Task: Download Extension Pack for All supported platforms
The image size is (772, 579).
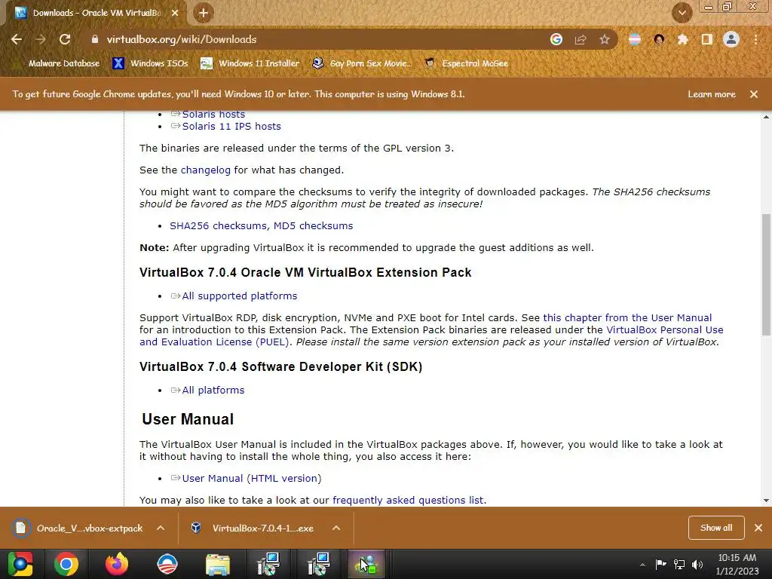Action: (x=239, y=296)
